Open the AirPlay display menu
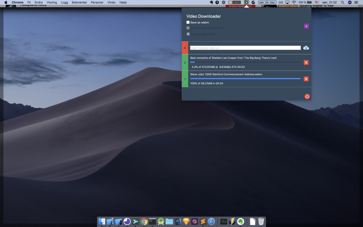Viewport: 363px width, 227px height. point(287,2)
